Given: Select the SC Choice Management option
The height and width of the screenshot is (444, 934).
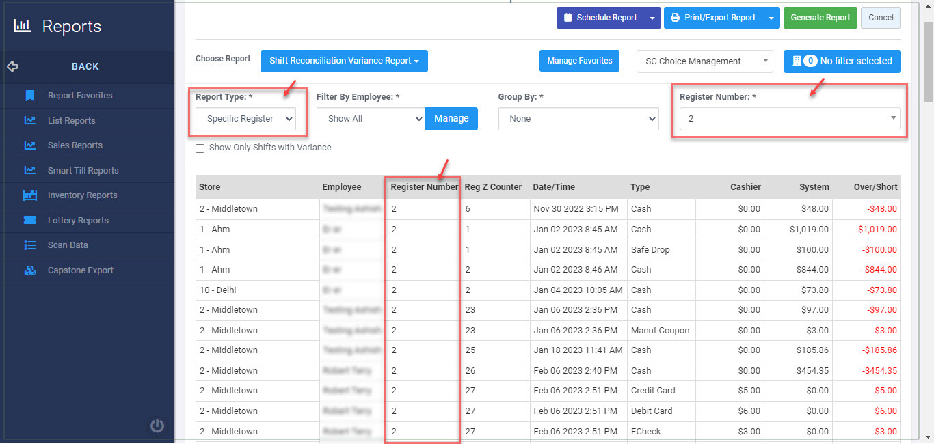Looking at the screenshot, I should click(704, 61).
